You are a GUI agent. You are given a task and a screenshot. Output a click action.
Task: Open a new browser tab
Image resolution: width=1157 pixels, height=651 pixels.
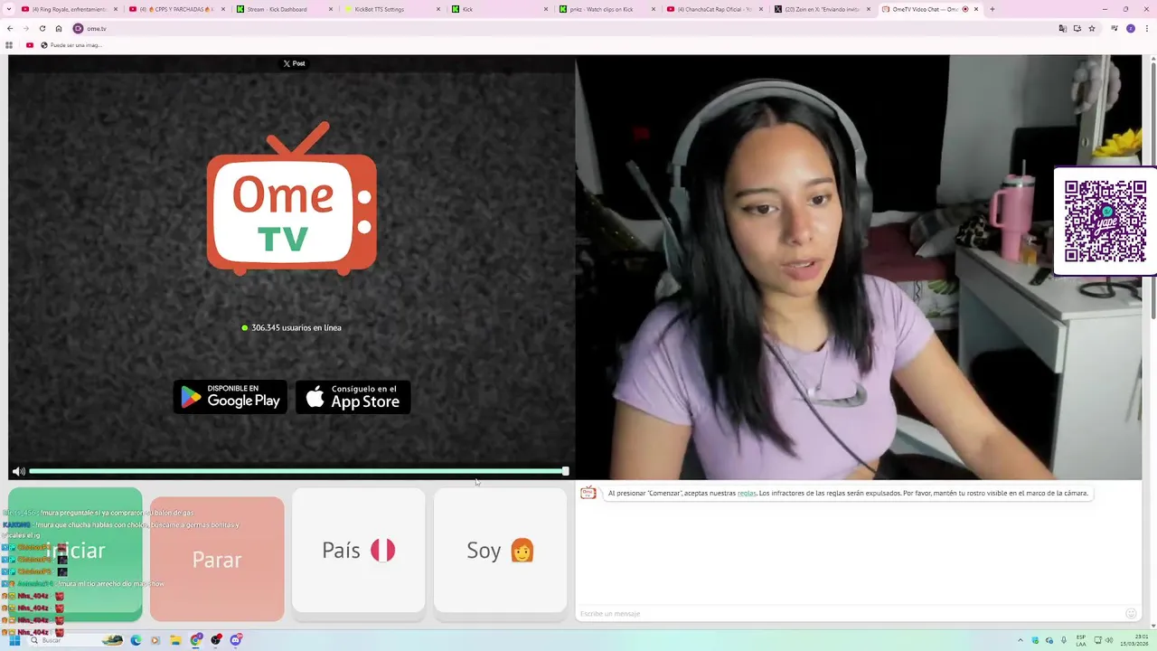coord(992,9)
